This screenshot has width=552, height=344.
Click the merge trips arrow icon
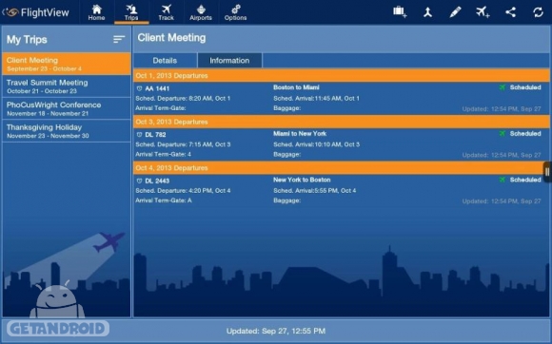click(x=427, y=12)
